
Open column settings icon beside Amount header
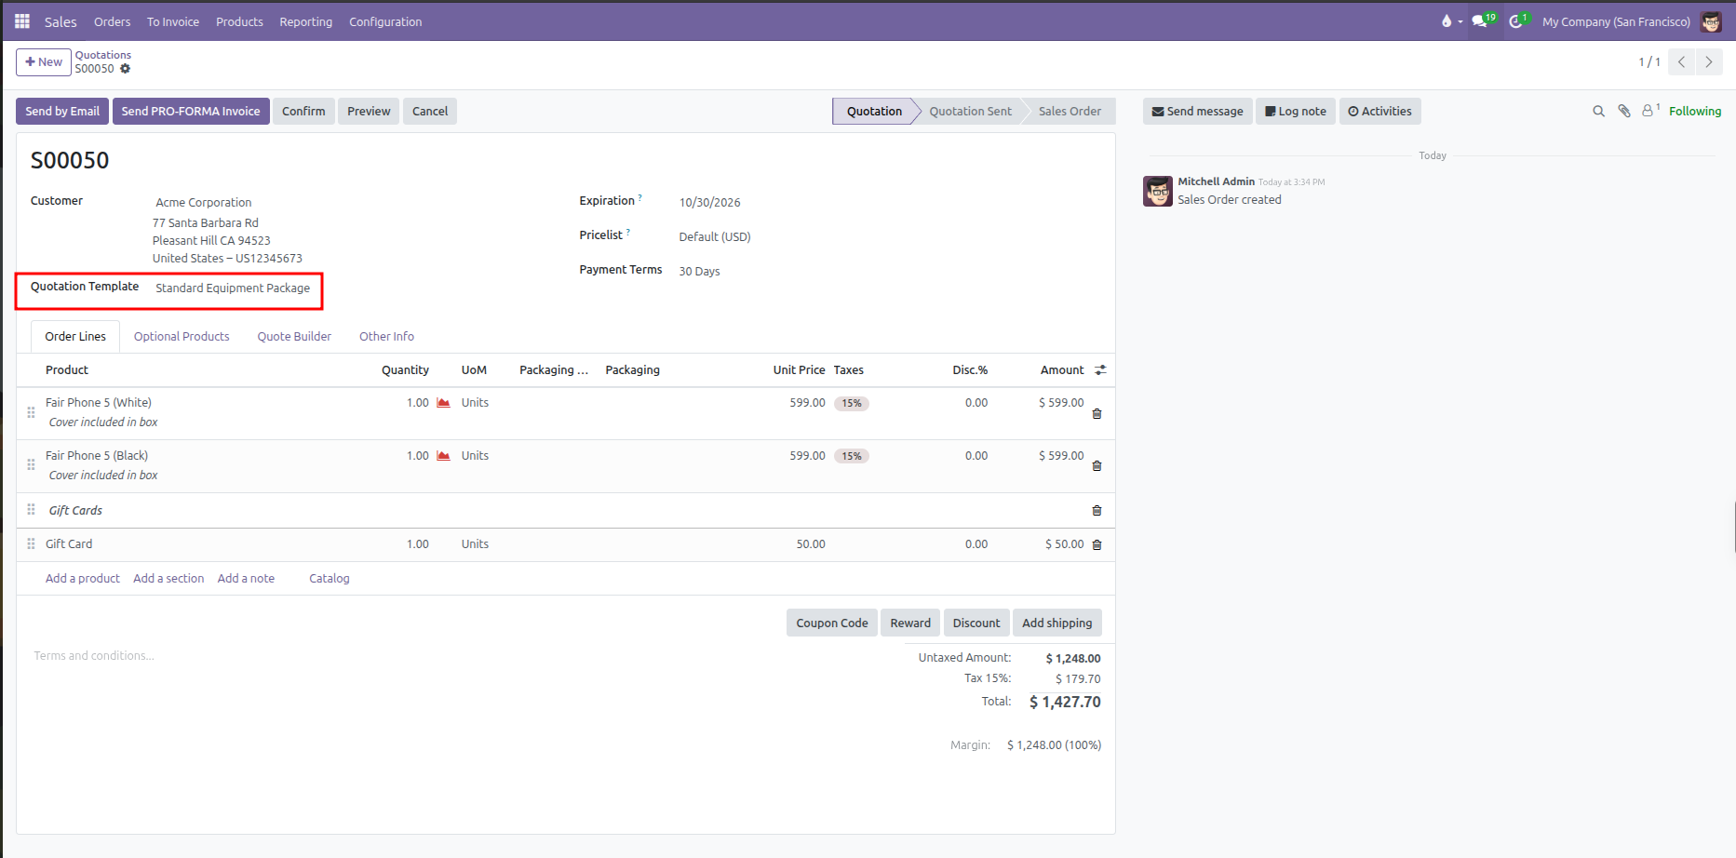[1100, 370]
